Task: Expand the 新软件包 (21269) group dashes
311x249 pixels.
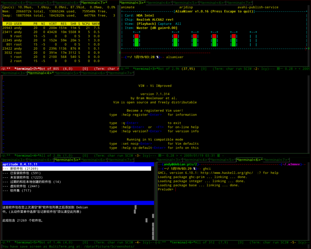Action: tap(5, 168)
